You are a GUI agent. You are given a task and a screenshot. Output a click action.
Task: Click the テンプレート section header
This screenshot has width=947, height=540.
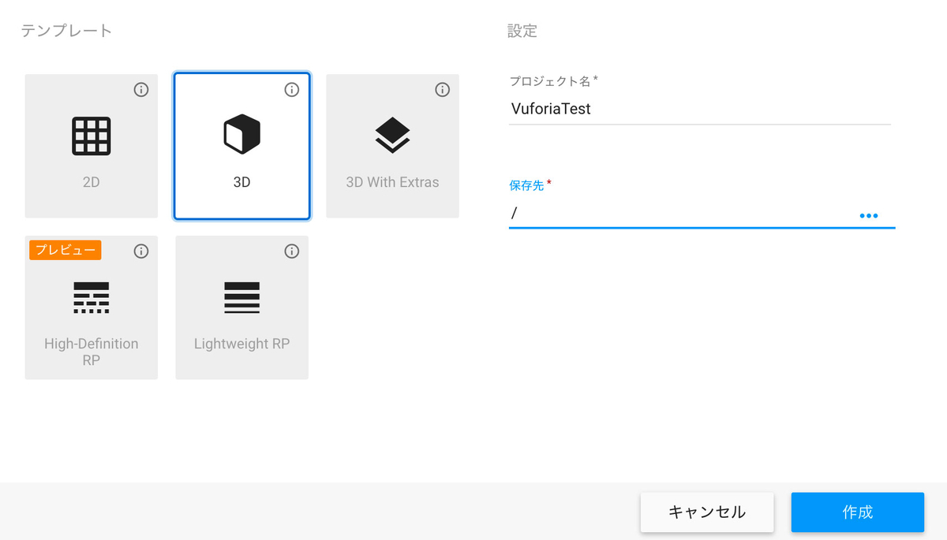click(x=65, y=30)
